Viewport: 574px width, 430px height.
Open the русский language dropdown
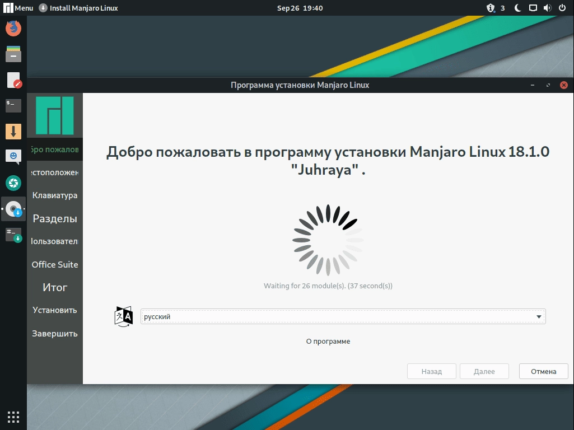pyautogui.click(x=343, y=316)
